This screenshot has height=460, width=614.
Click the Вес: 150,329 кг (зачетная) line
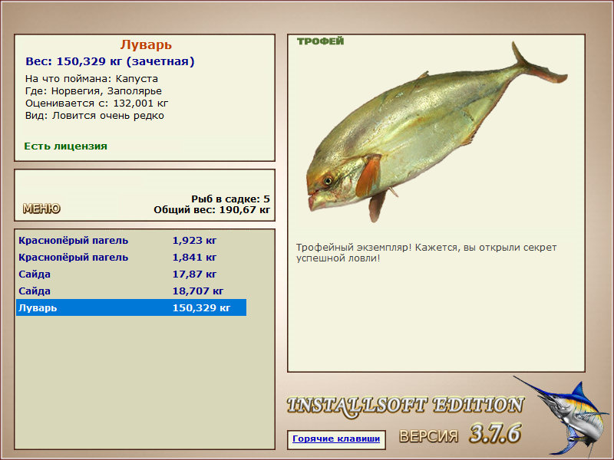(x=110, y=61)
